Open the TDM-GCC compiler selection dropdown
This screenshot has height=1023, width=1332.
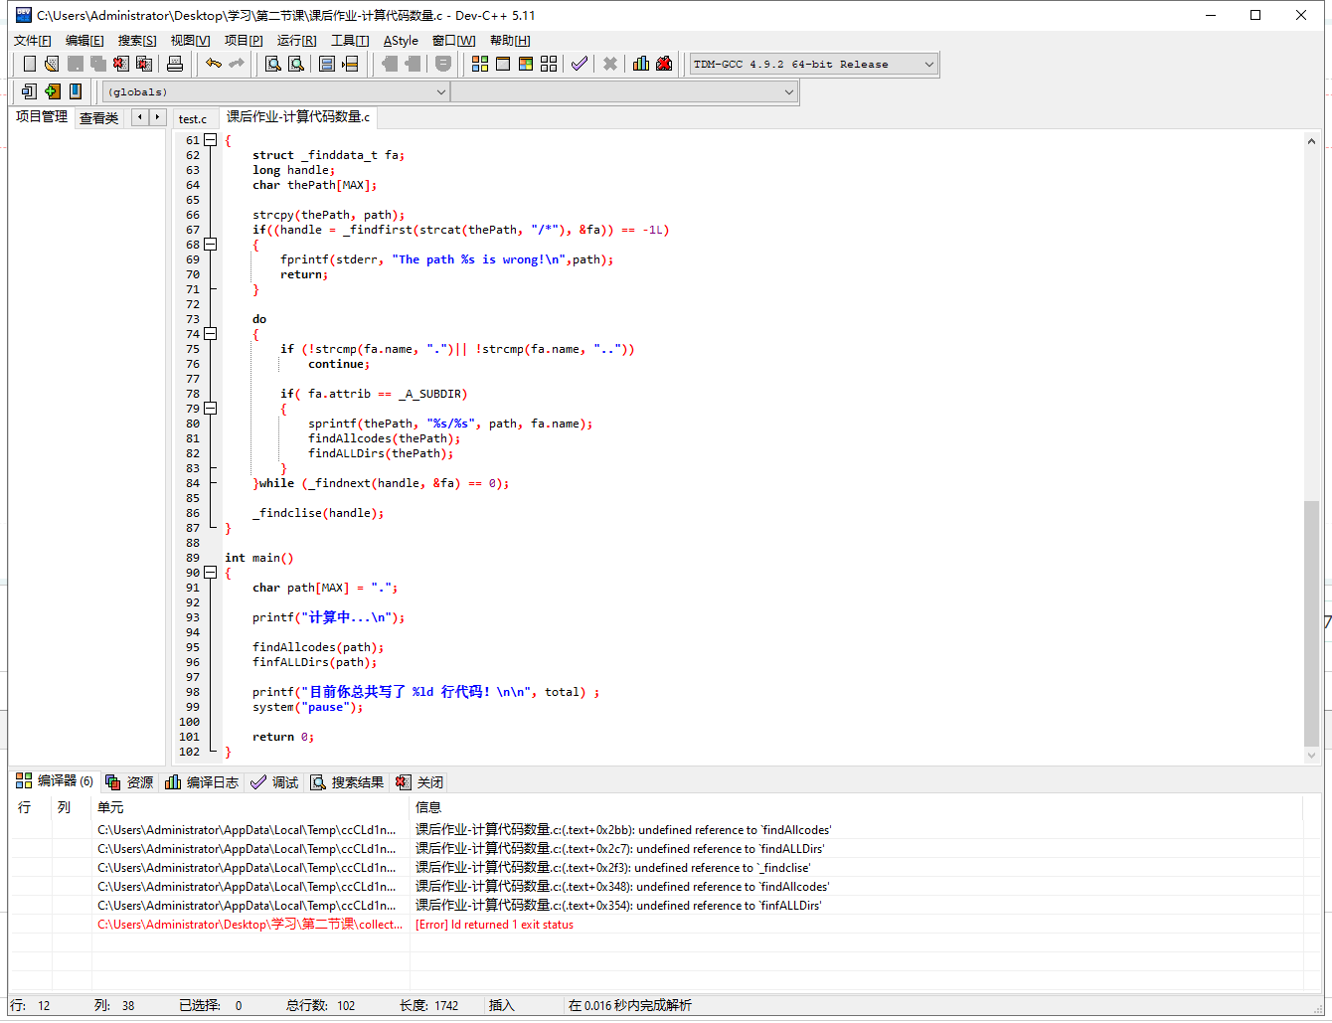tap(928, 65)
